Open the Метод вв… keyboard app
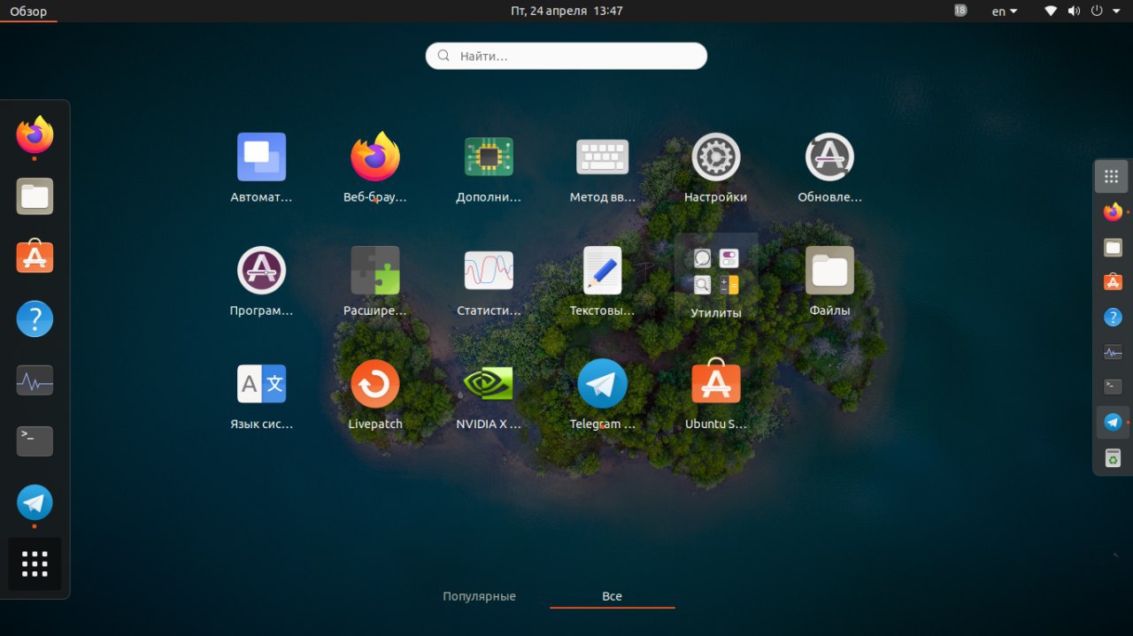1133x636 pixels. coord(602,168)
